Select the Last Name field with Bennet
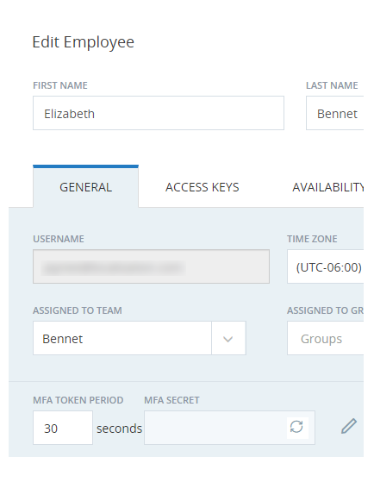Viewport: 374px width, 482px height. [335, 113]
